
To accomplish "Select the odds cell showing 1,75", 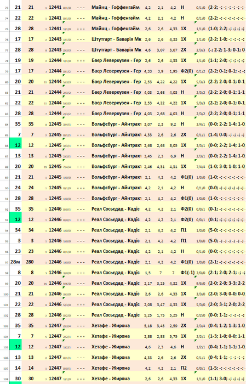I will pyautogui.click(x=161, y=315).
